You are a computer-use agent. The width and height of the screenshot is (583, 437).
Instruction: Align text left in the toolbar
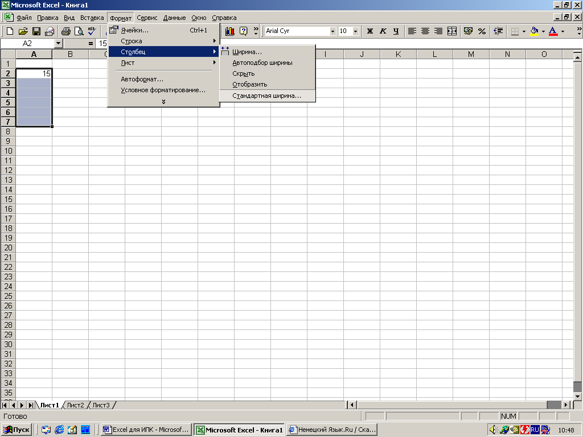coord(412,31)
